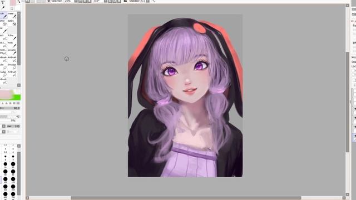Click the swap foreground/background colors arrow
Image resolution: width=356 pixels, height=200 pixels.
19,1
